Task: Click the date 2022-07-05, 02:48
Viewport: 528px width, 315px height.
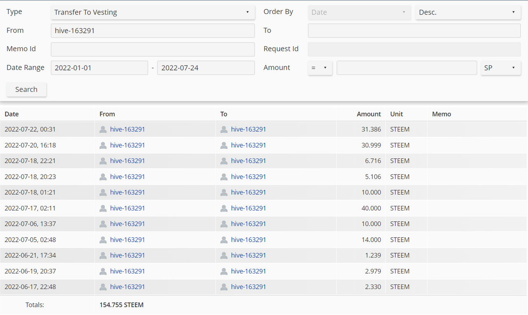Action: tap(30, 240)
